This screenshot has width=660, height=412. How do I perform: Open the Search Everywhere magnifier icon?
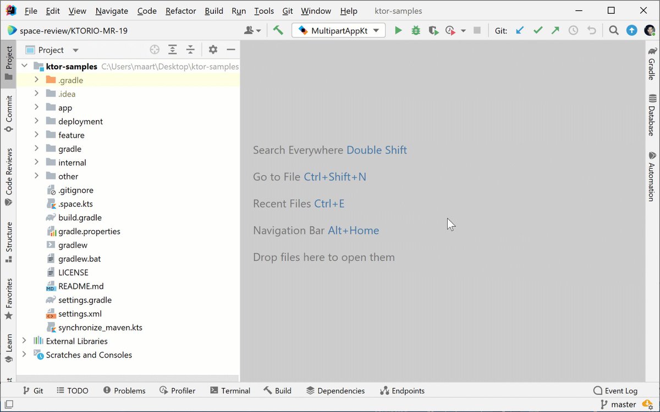pyautogui.click(x=614, y=30)
